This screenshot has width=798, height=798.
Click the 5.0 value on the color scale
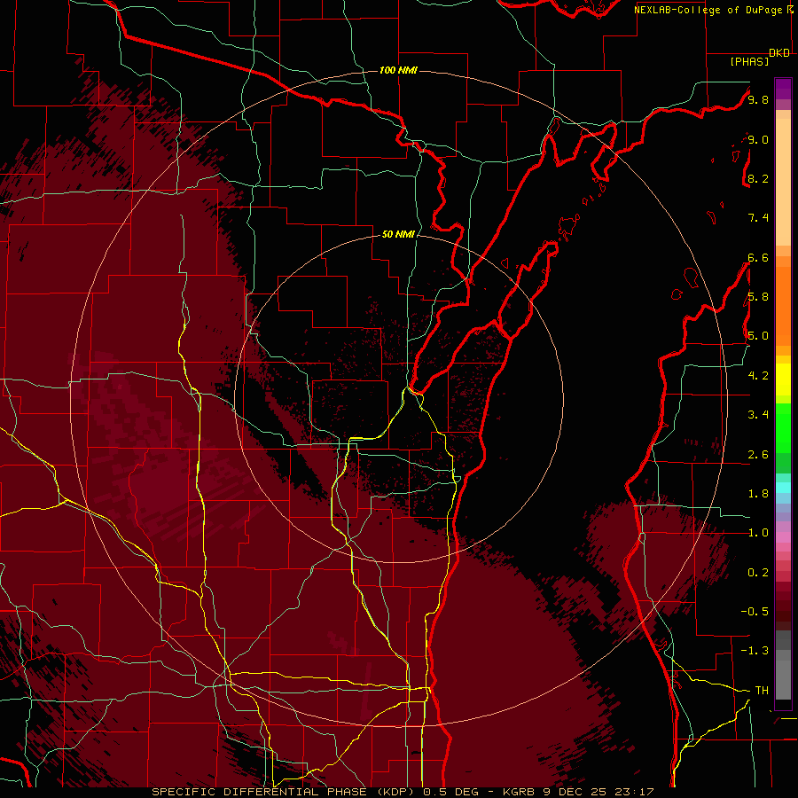click(758, 336)
